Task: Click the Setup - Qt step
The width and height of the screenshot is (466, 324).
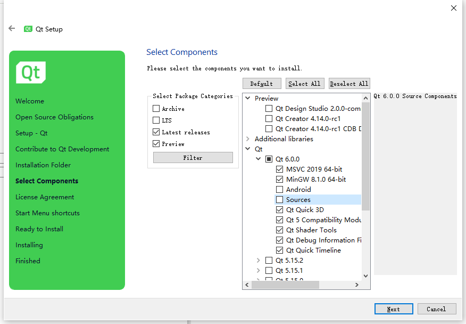Action: point(31,133)
